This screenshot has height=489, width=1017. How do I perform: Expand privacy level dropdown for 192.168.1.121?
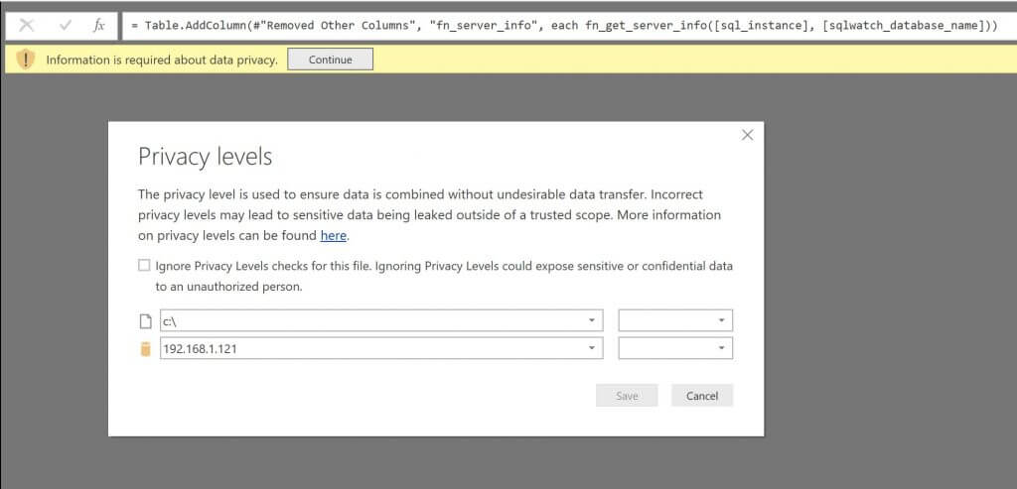[675, 348]
